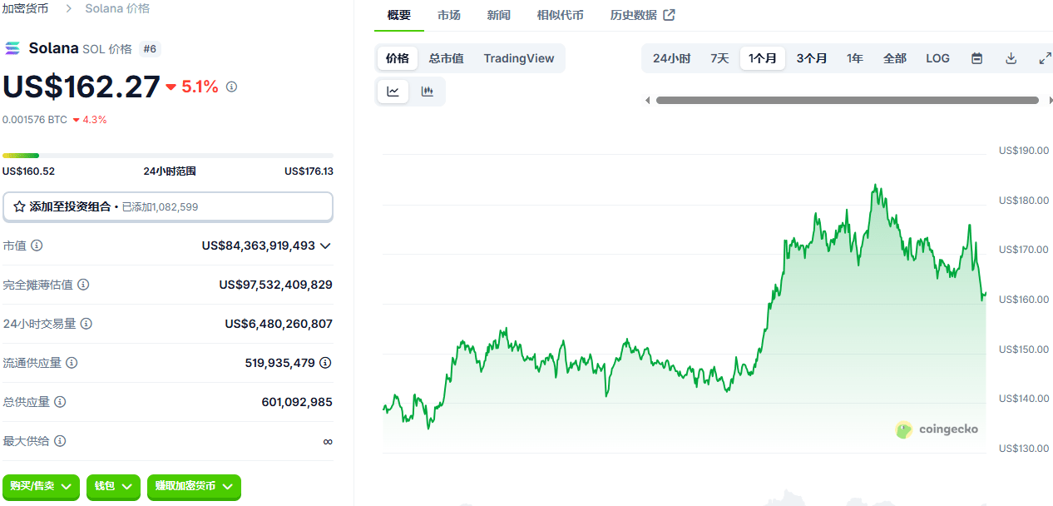Screen dimensions: 1053x506
Task: Open the 相似代币 tab
Action: (560, 15)
